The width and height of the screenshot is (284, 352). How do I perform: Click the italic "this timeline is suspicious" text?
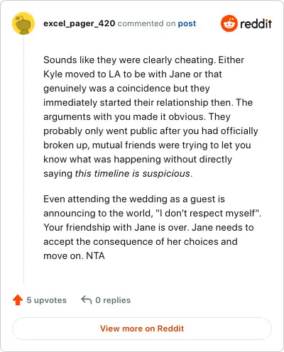133,173
